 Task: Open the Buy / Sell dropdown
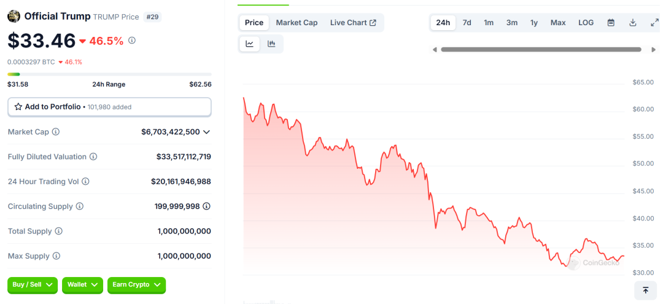(33, 285)
